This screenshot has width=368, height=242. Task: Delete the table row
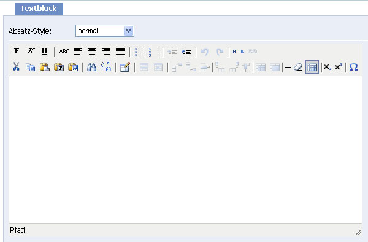[x=205, y=68]
